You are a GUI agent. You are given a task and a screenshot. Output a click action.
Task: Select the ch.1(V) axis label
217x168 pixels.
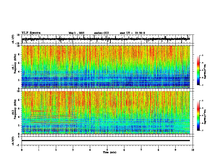pyautogui.click(x=13, y=39)
